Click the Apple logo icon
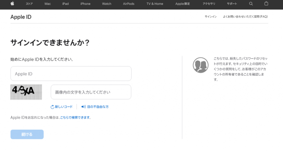Image resolution: width=283 pixels, height=151 pixels. 12,3
